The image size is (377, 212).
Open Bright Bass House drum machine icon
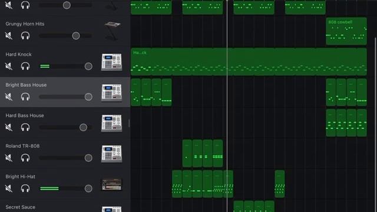tap(111, 93)
